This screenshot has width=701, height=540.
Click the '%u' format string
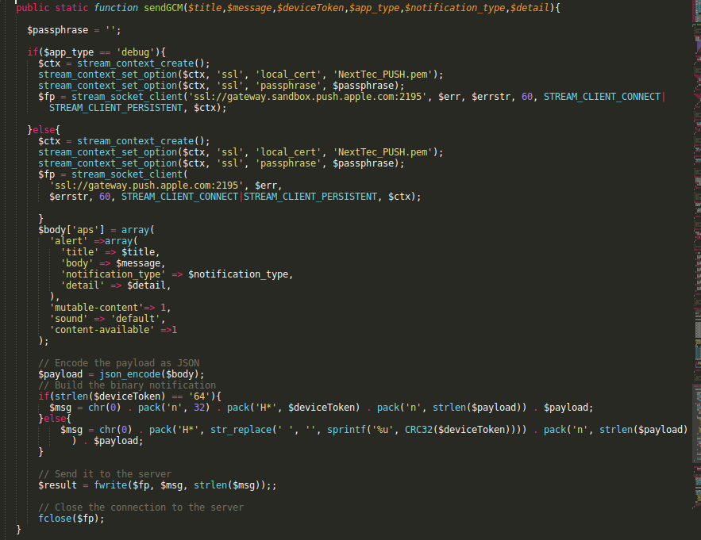[383, 430]
